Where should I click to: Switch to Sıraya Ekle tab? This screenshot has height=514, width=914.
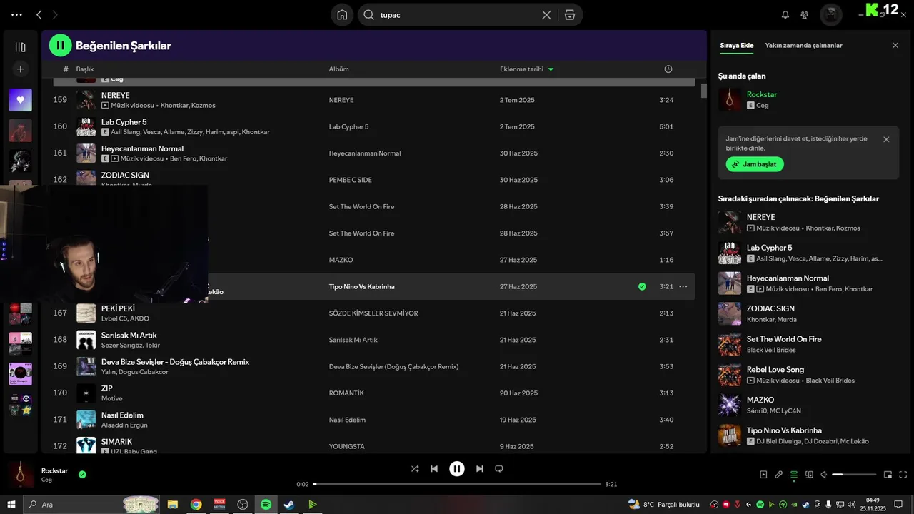736,45
